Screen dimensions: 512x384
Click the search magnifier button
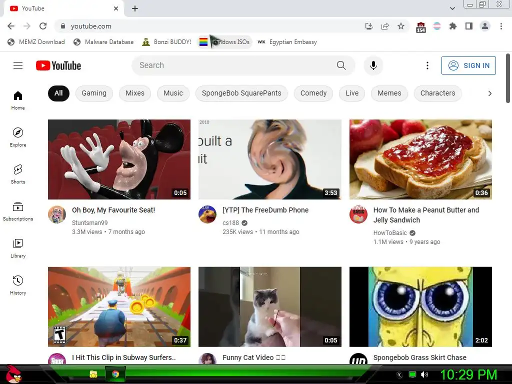coord(341,65)
